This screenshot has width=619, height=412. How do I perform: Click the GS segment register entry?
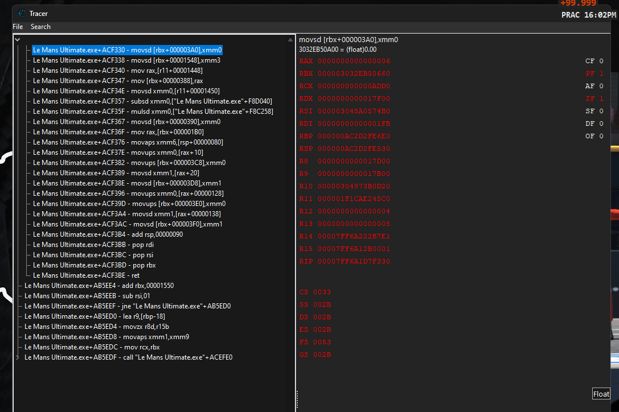315,355
